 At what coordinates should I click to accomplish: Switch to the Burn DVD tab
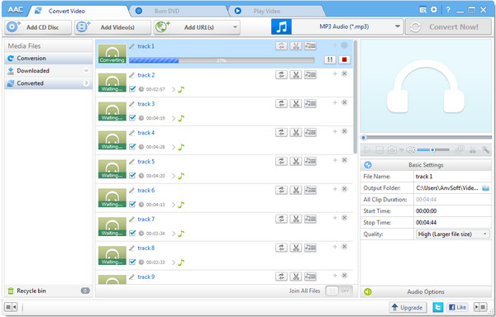point(167,11)
